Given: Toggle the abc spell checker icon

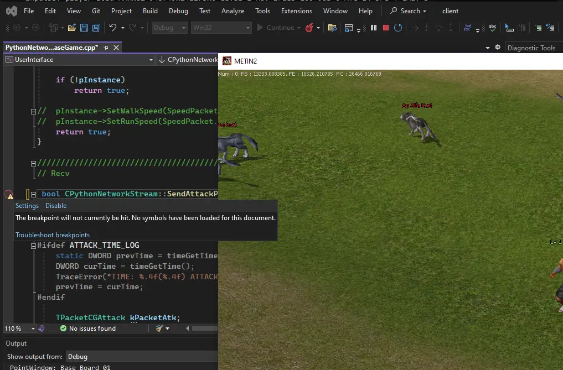Looking at the screenshot, I should coord(492,28).
